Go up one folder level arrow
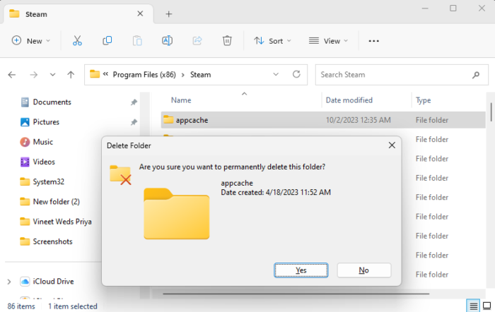 coord(71,75)
